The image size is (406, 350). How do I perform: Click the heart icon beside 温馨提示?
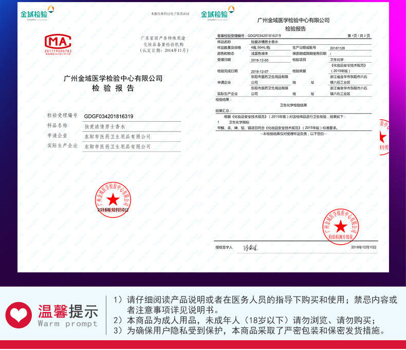[19, 315]
